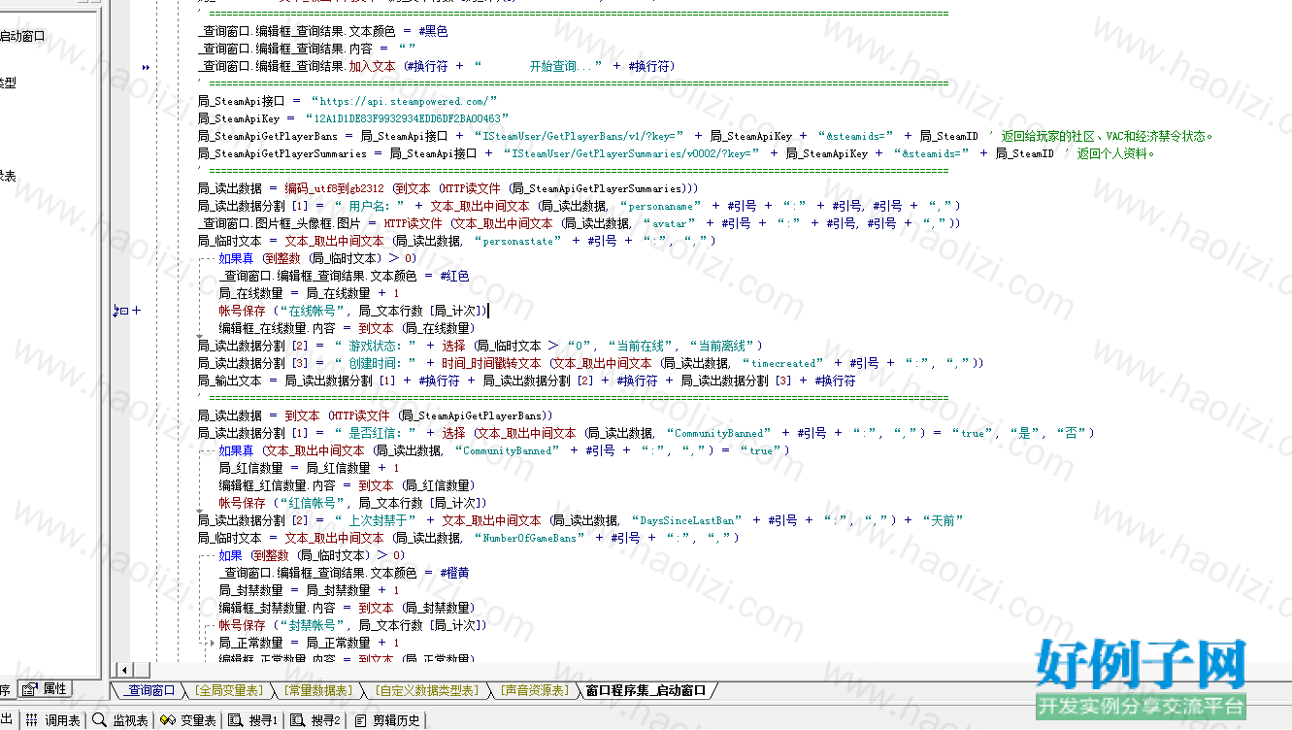Click the 局_红信数量 + 1 assignment line
The height and width of the screenshot is (730, 1292).
(x=309, y=468)
